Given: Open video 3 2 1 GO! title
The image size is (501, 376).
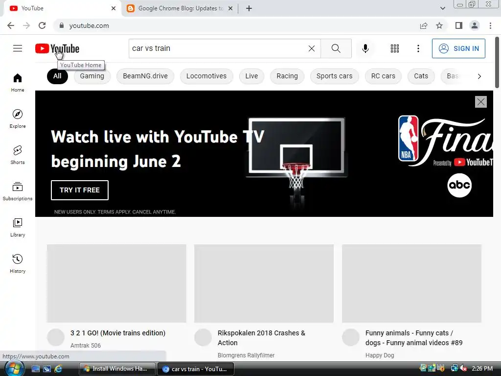Looking at the screenshot, I should pyautogui.click(x=118, y=333).
